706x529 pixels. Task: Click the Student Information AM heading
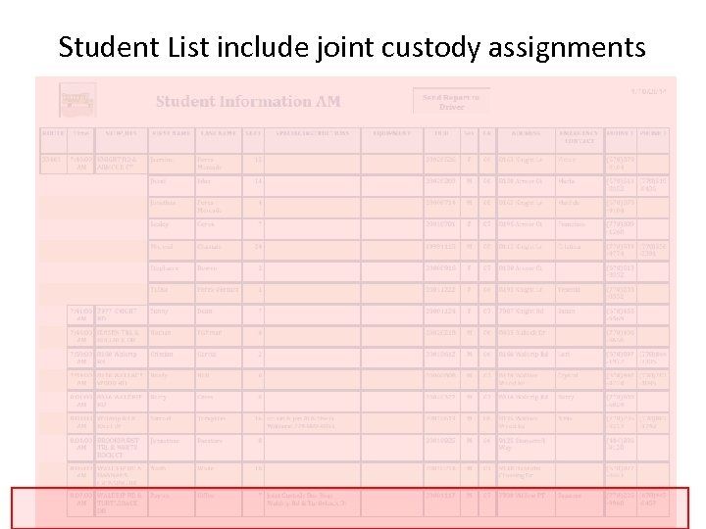coord(248,102)
